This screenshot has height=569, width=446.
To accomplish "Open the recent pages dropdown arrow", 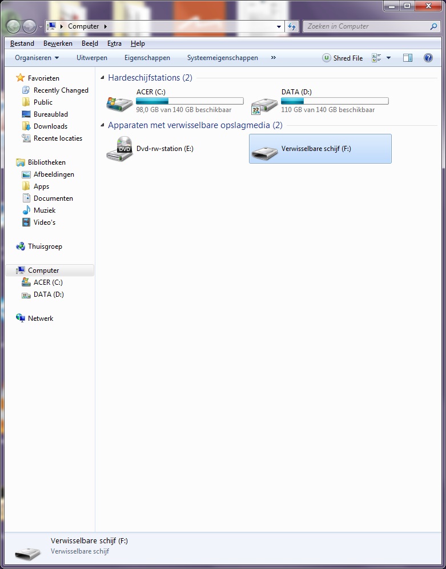I will click(41, 26).
